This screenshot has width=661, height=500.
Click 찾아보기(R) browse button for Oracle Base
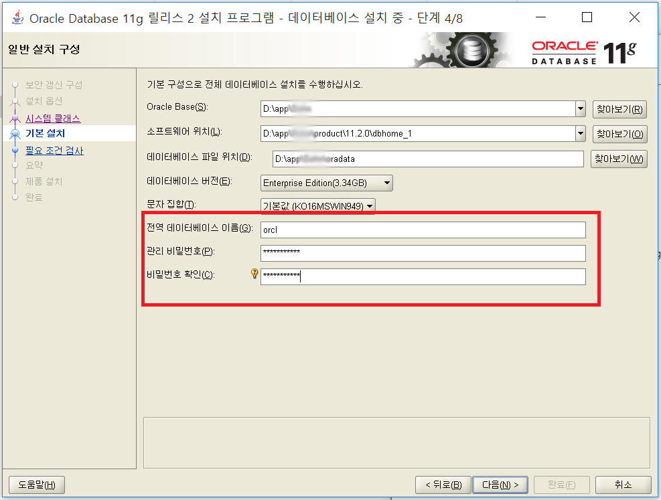tap(619, 110)
